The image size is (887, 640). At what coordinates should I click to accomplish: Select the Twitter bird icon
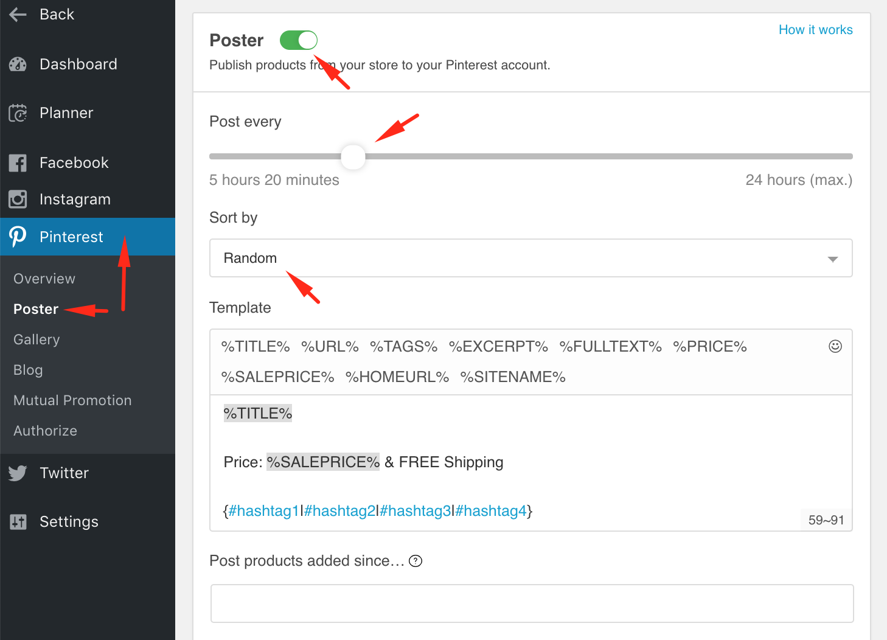point(18,473)
